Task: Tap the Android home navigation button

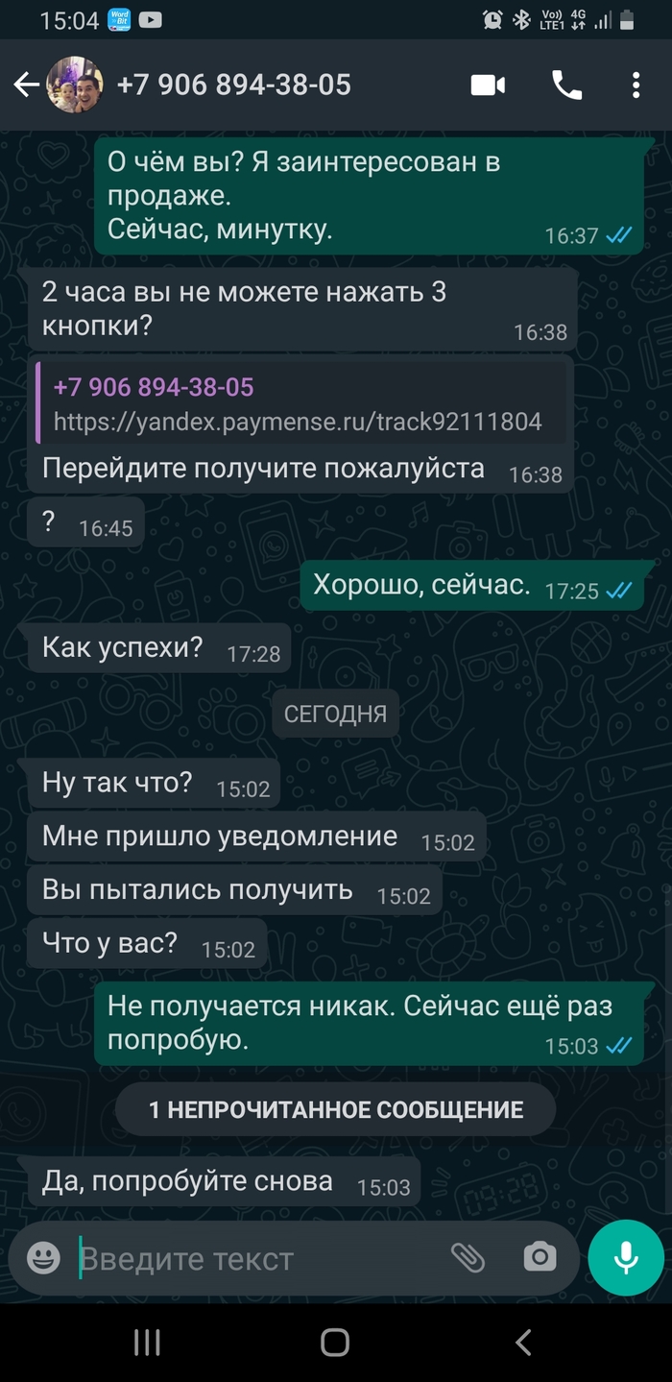Action: [x=335, y=1342]
